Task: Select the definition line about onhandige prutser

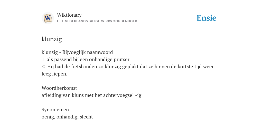Action: click(86, 60)
